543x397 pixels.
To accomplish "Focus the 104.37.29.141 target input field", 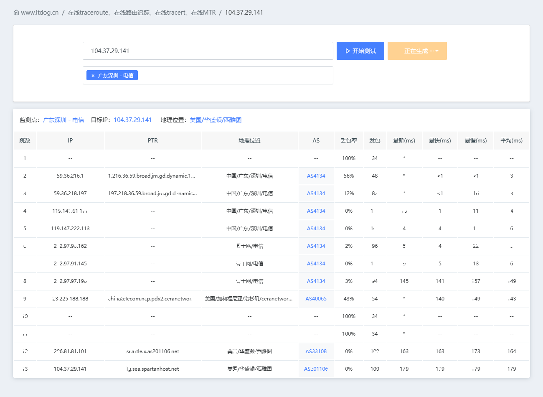I will tap(208, 51).
